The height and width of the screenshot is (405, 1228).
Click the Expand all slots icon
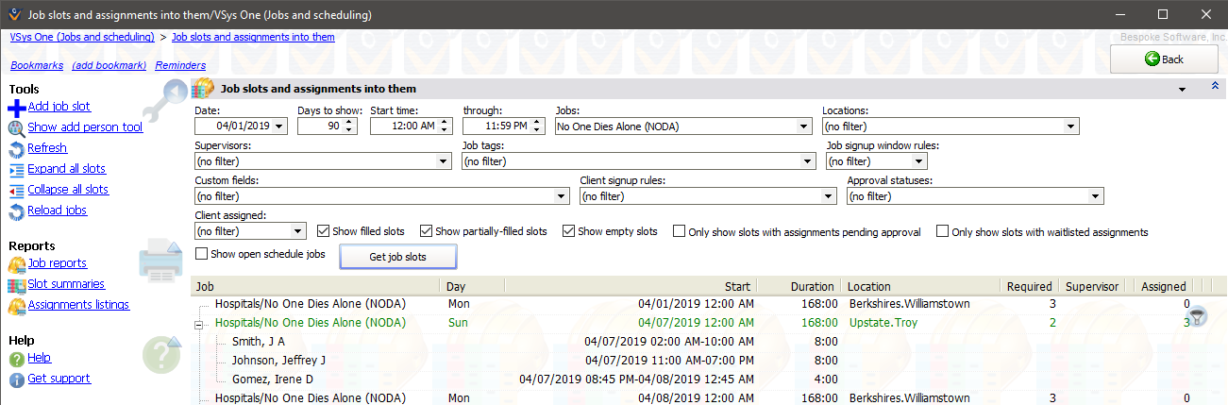(17, 170)
